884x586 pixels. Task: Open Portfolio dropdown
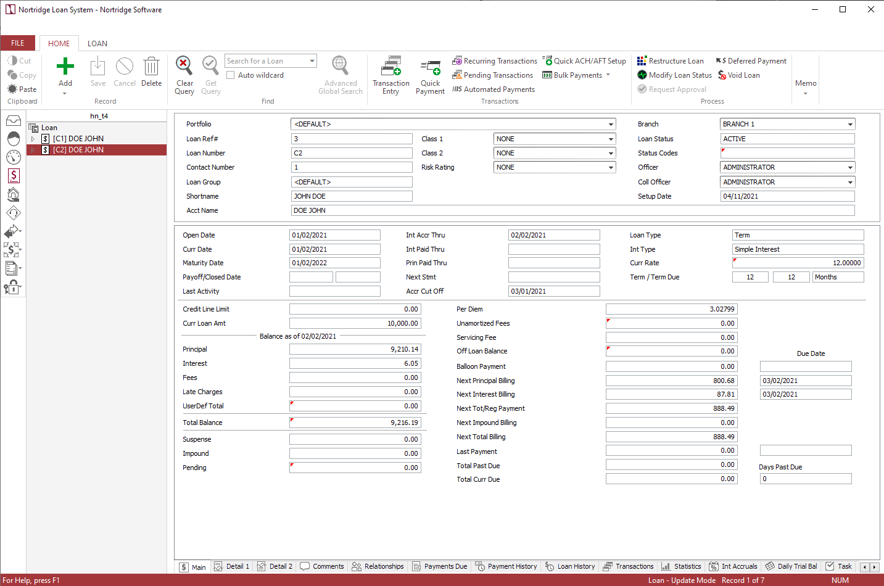(x=611, y=124)
